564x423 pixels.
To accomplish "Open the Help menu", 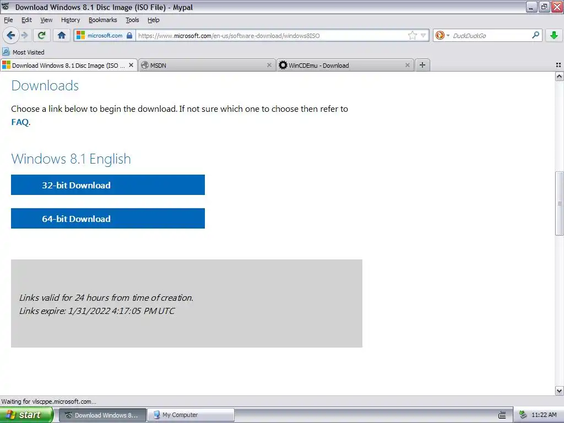I will [x=153, y=20].
